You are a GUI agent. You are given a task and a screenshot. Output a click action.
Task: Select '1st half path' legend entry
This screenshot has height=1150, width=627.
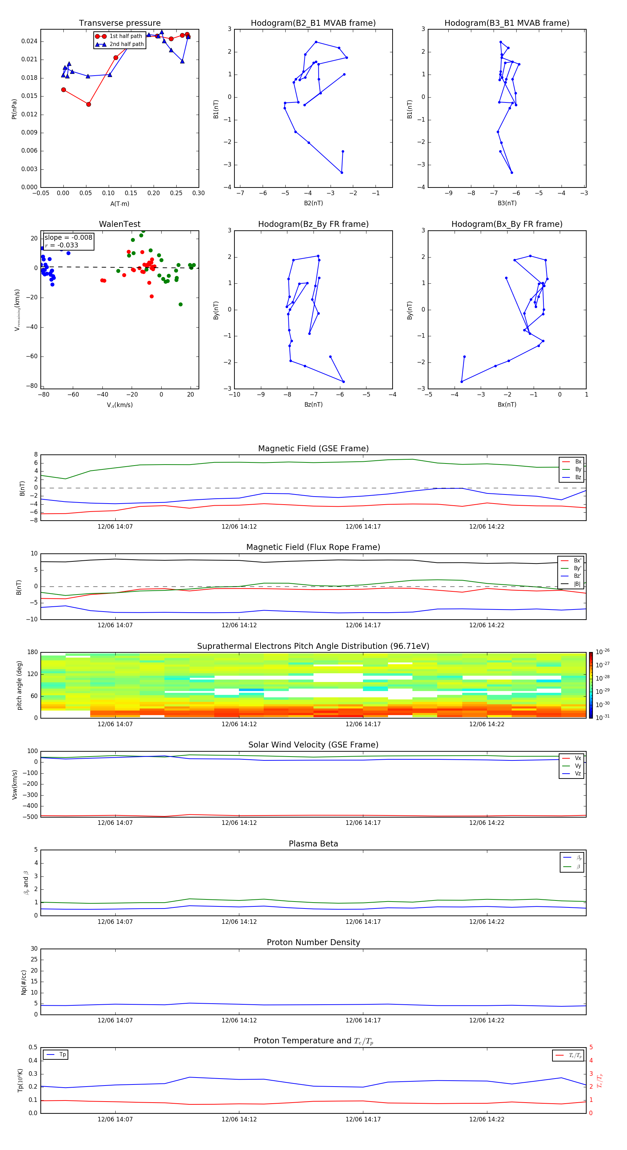click(119, 36)
